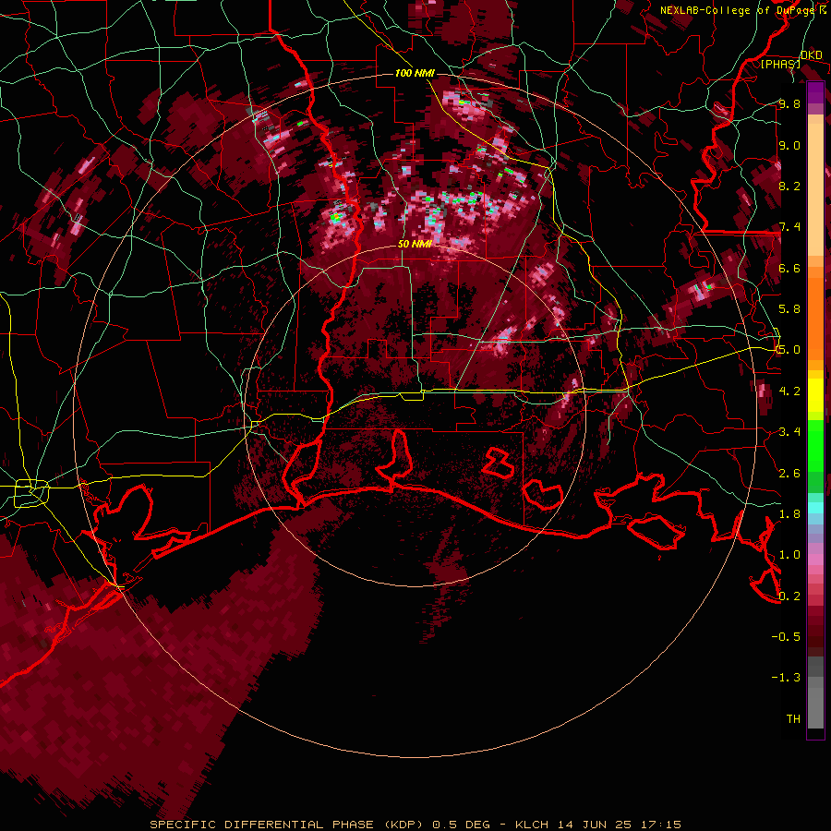831x831 pixels.
Task: Click the 7.4 scale value
Action: point(789,227)
